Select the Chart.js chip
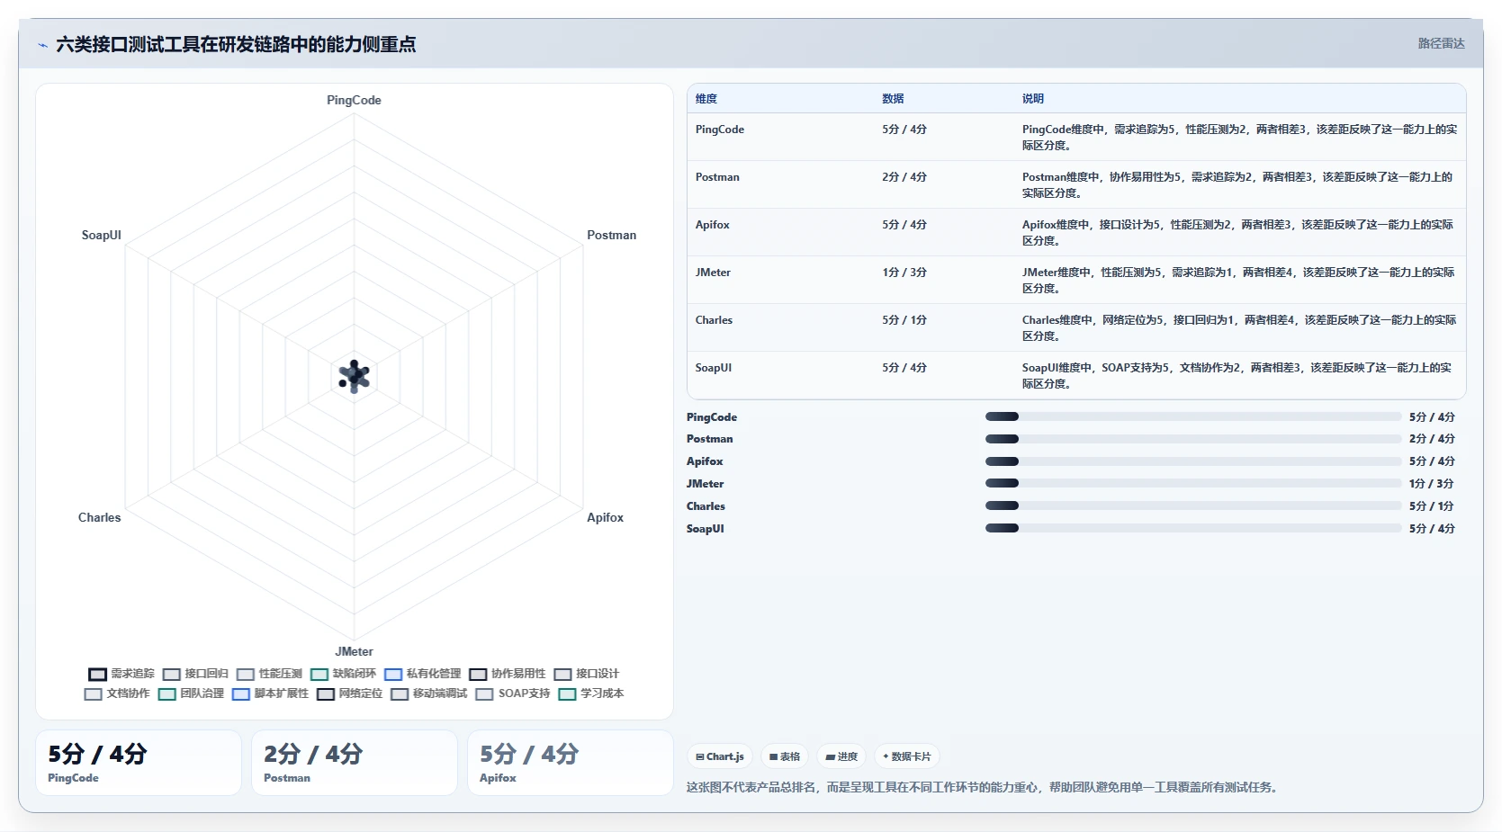 click(720, 756)
